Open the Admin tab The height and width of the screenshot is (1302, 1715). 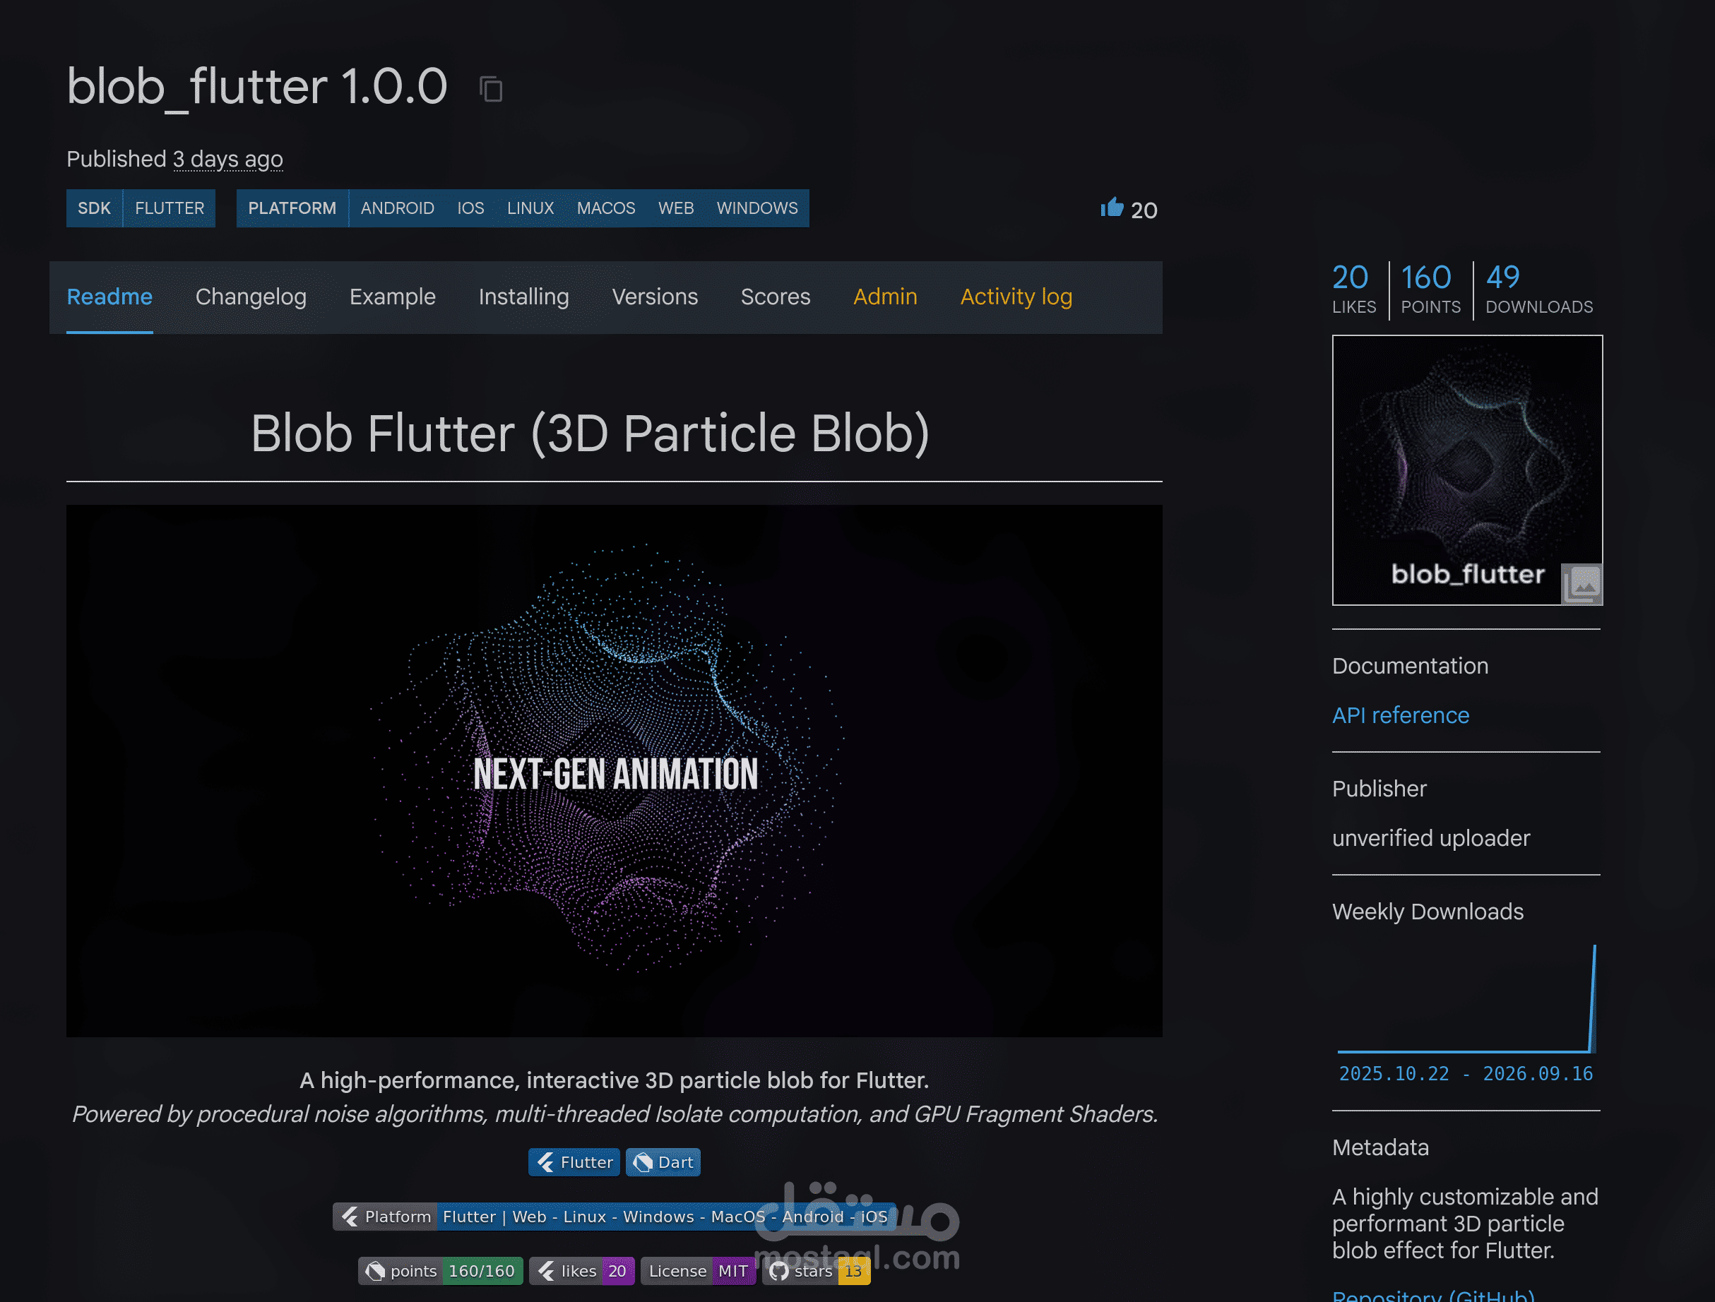point(886,297)
